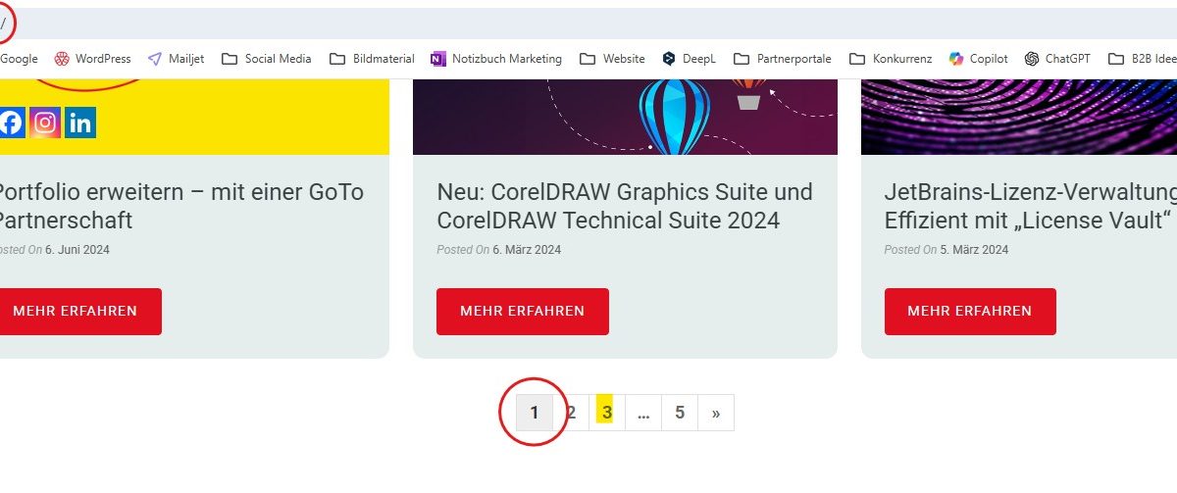Open the Notizbuch Marketing OneNote bookmark
Image resolution: width=1177 pixels, height=493 pixels.
tap(496, 59)
